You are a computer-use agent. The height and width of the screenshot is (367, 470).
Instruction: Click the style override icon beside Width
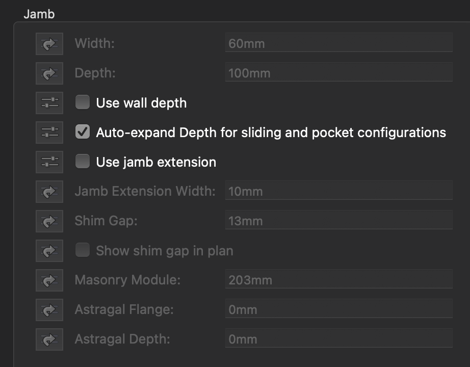pos(49,43)
